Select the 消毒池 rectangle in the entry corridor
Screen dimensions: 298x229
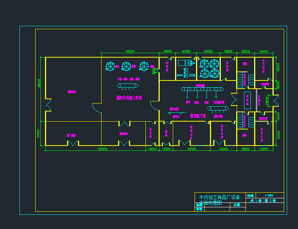[247, 100]
